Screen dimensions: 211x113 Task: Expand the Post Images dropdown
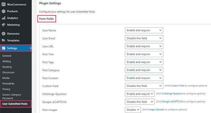click(x=133, y=110)
